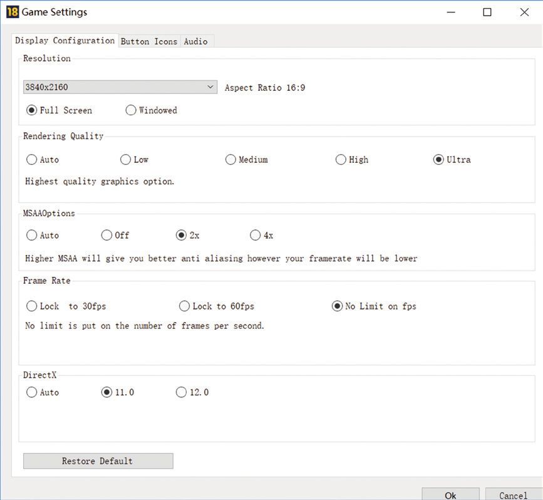The image size is (543, 500).
Task: Open the Button Icons tab
Action: pos(149,41)
